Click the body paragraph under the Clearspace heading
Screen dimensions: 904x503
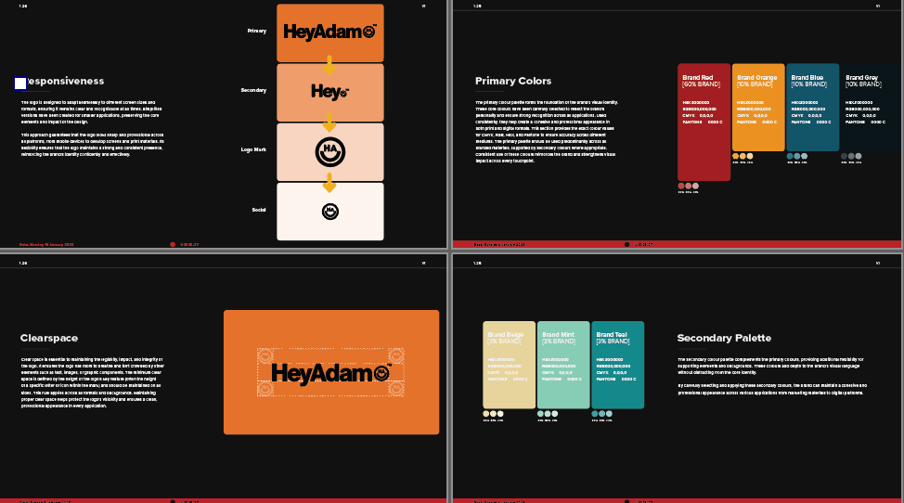click(x=92, y=382)
